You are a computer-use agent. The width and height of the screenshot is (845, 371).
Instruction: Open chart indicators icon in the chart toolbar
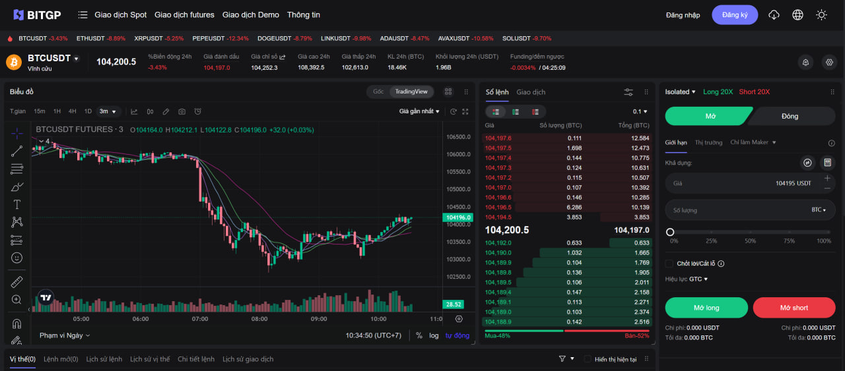(134, 111)
